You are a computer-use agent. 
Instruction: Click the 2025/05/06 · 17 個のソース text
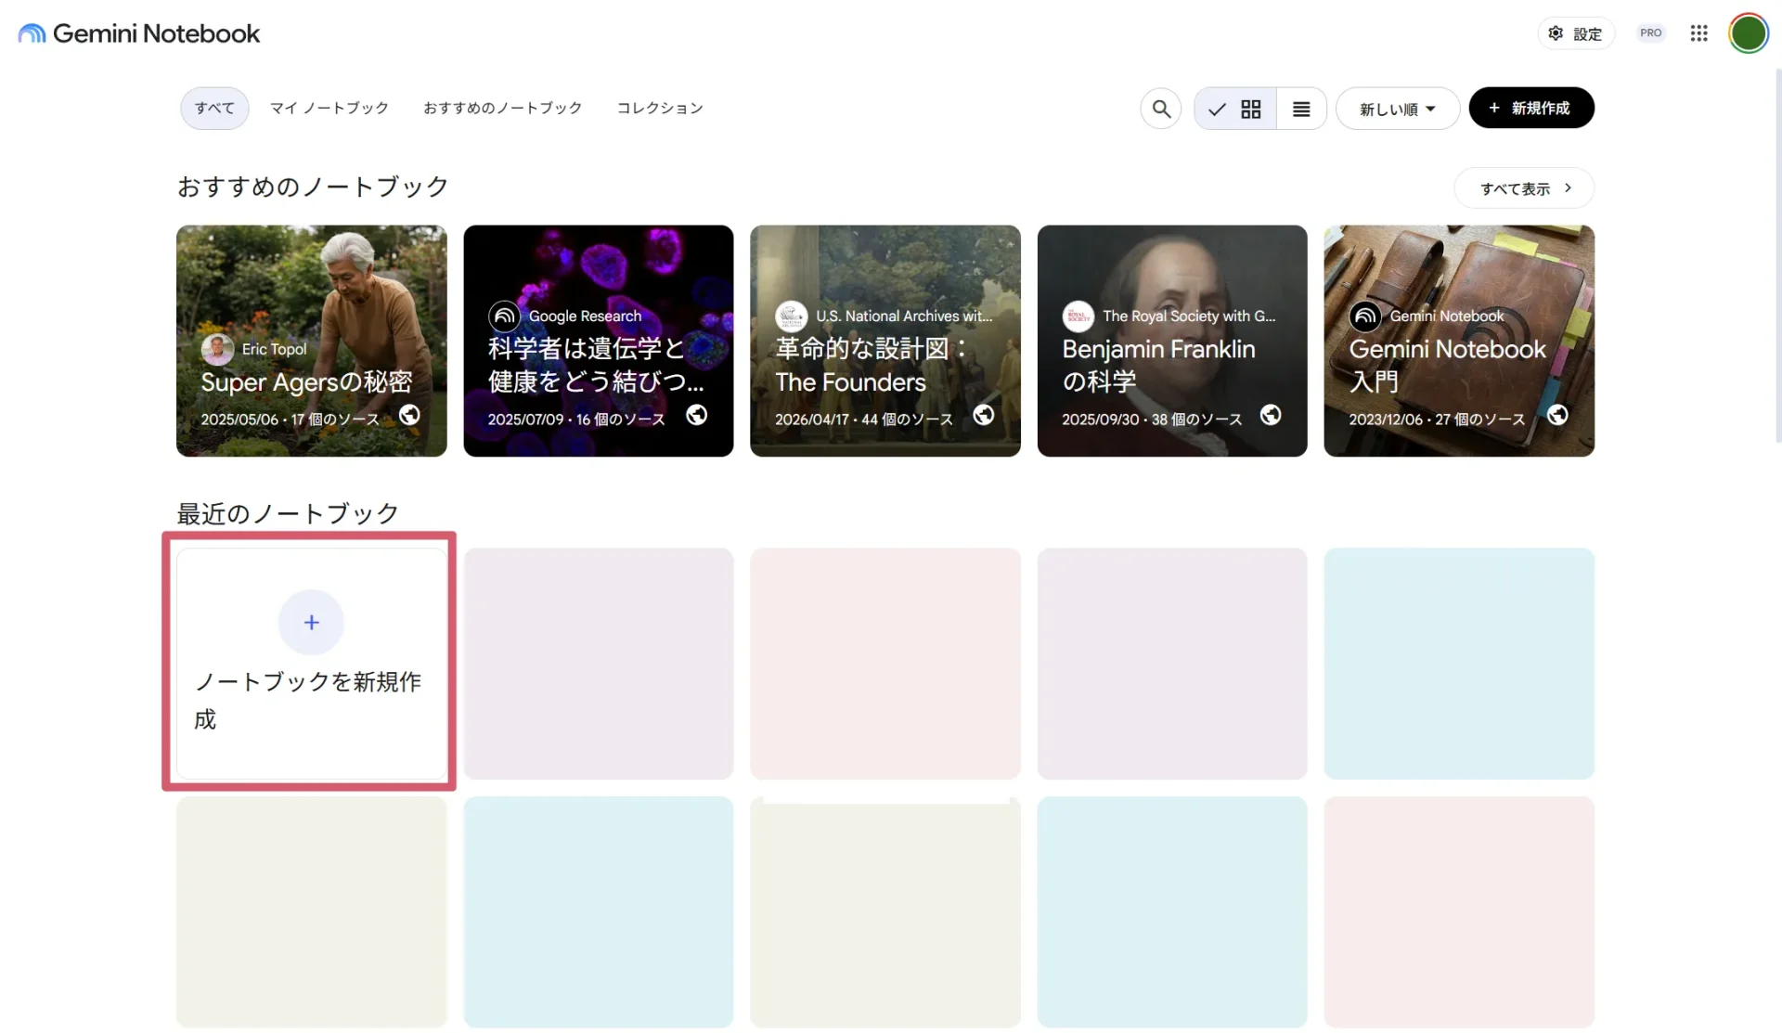[x=290, y=420]
